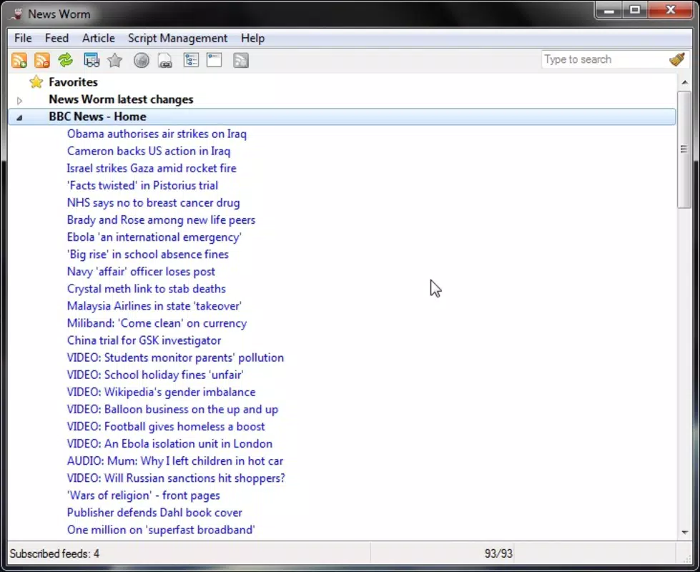Open the File menu
The height and width of the screenshot is (572, 700).
[23, 39]
